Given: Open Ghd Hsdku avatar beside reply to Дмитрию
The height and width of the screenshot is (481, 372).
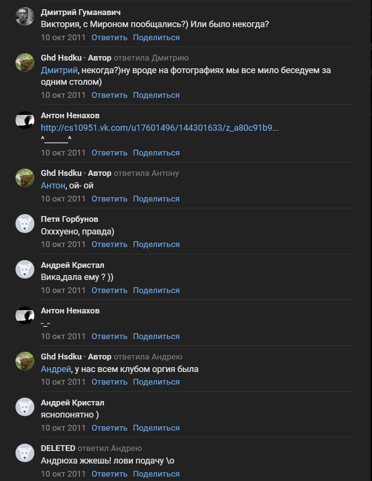Looking at the screenshot, I should pos(25,62).
